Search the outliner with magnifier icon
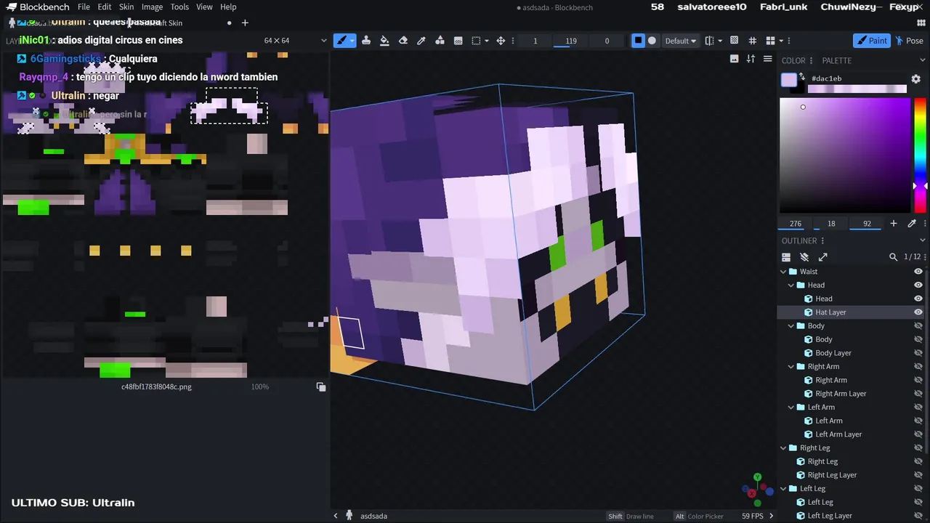 [894, 257]
